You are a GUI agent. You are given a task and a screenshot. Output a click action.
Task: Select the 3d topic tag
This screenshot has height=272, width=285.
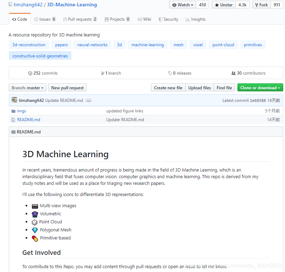[119, 45]
